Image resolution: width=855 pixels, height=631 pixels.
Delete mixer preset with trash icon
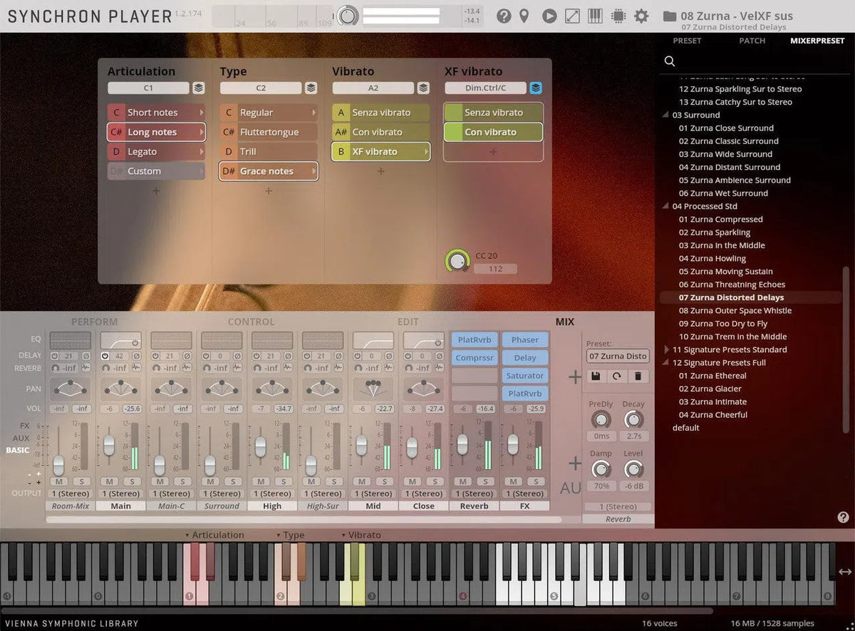pos(638,376)
